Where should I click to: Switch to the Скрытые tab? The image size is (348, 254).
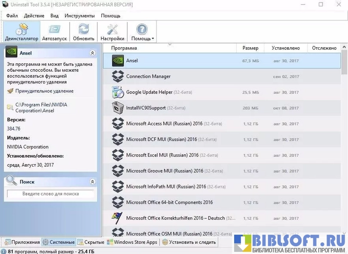pyautogui.click(x=91, y=242)
